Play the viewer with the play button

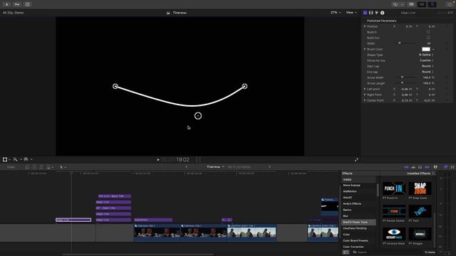pos(158,159)
